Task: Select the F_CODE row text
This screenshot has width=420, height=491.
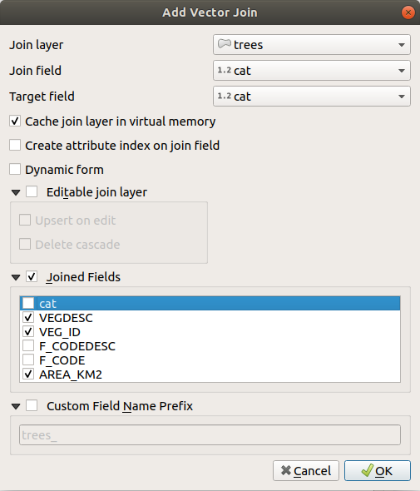Action: pyautogui.click(x=62, y=360)
